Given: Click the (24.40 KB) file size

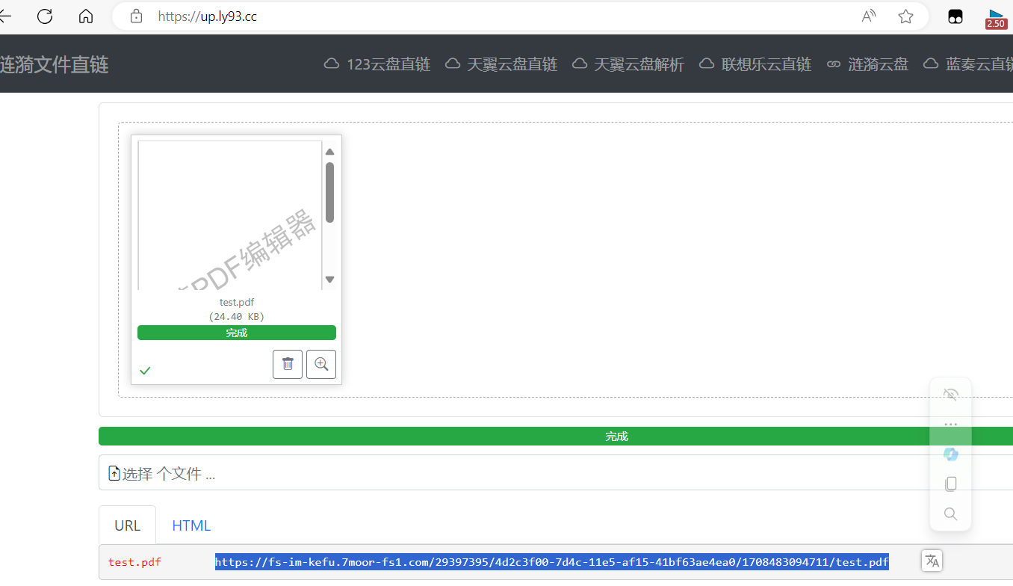Looking at the screenshot, I should coord(237,316).
